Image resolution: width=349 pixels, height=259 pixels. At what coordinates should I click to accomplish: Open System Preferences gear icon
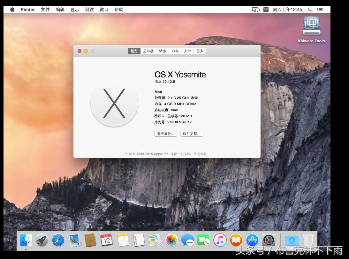269,240
